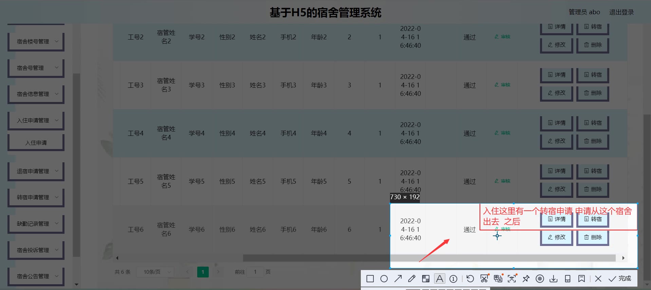This screenshot has width=651, height=290.
Task: Undo the last annotation
Action: point(470,279)
